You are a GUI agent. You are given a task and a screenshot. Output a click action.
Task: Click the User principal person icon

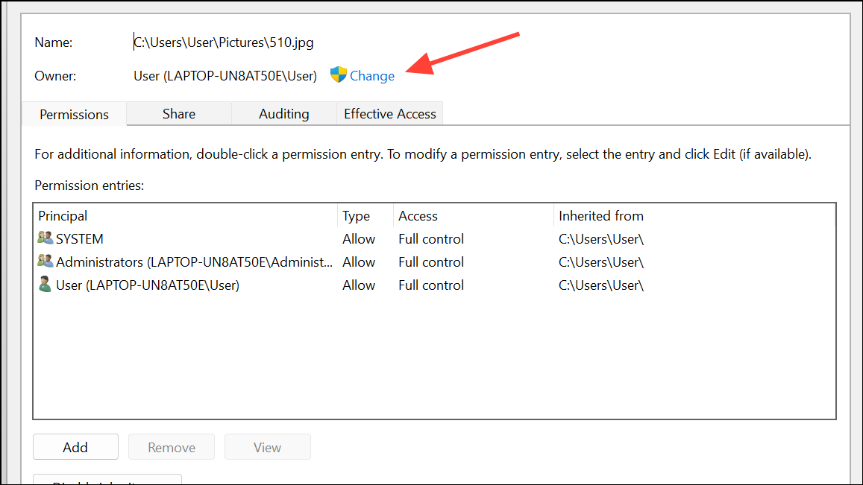(x=45, y=285)
